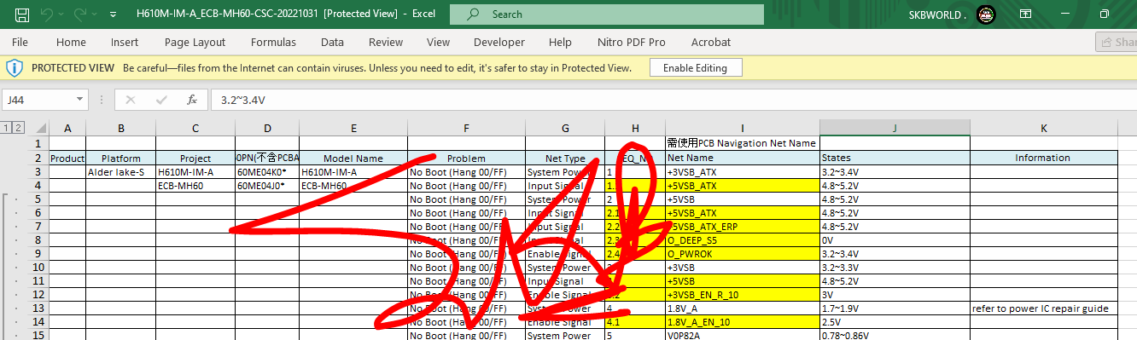The image size is (1137, 340).
Task: Click outline level 2 button
Action: 19,128
